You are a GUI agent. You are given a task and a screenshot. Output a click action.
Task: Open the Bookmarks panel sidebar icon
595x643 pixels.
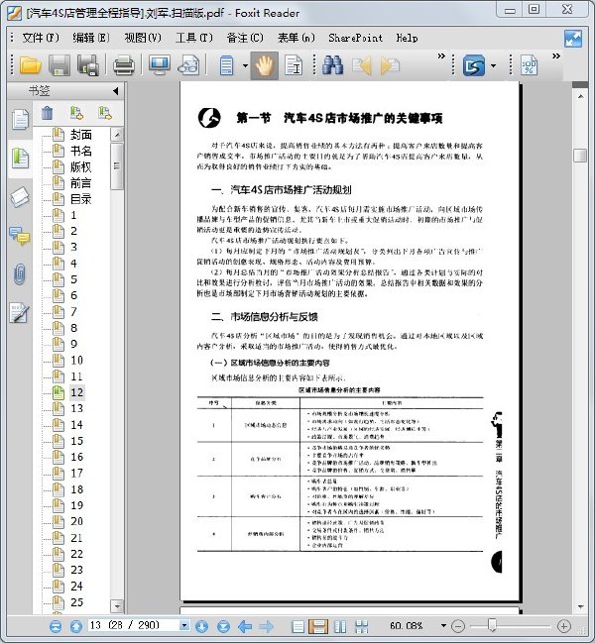point(20,159)
